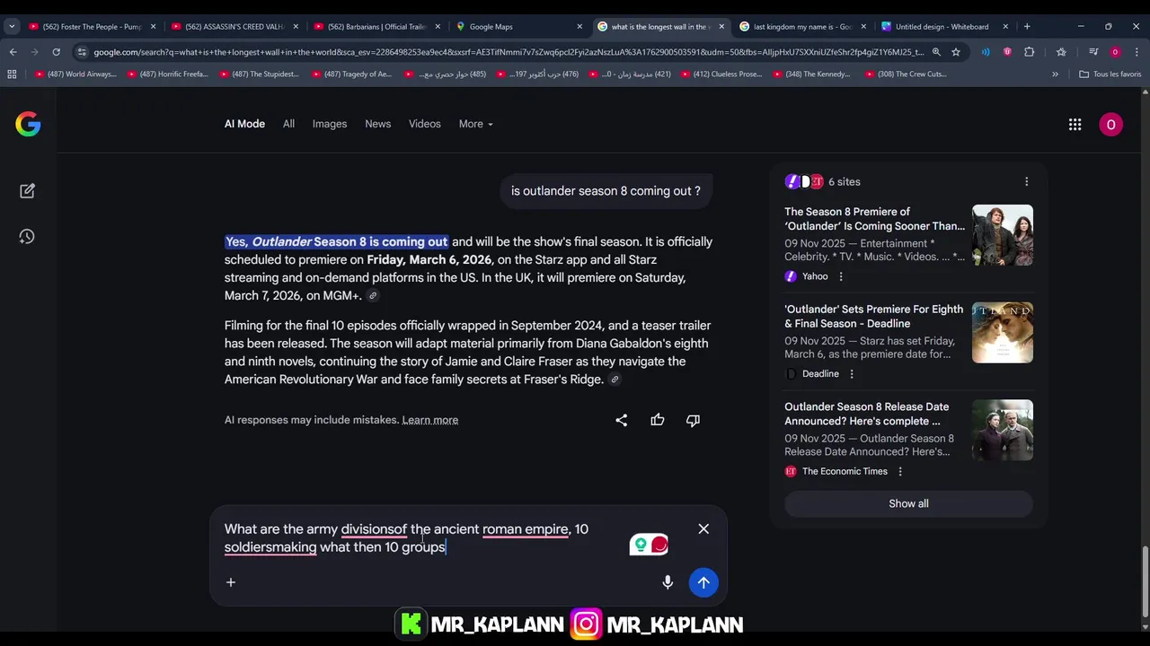Open 'World Airways' bookmark in the bookmarks bar

77,74
